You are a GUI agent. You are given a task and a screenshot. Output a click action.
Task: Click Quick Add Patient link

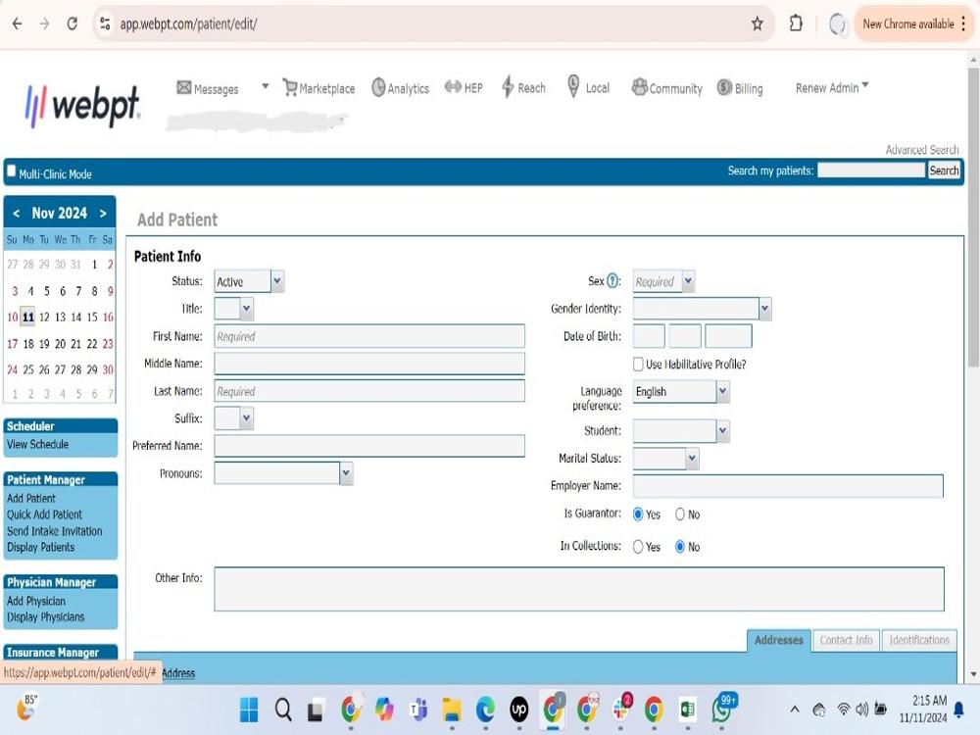tap(44, 514)
